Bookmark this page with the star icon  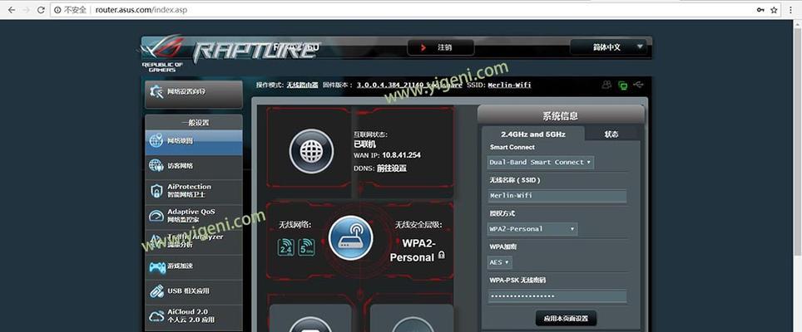(775, 10)
